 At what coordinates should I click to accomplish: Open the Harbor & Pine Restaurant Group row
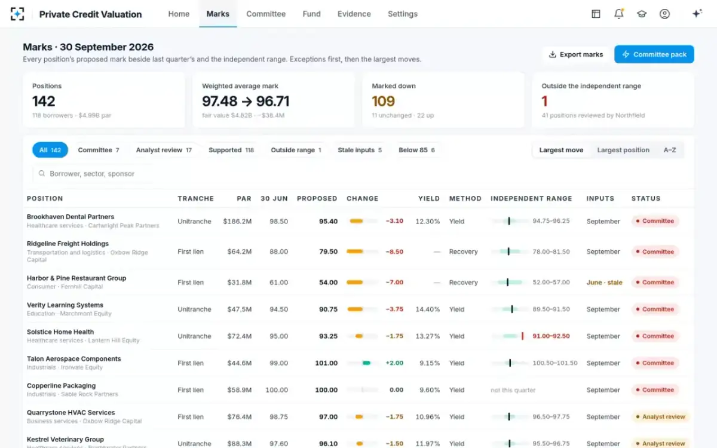pos(358,282)
